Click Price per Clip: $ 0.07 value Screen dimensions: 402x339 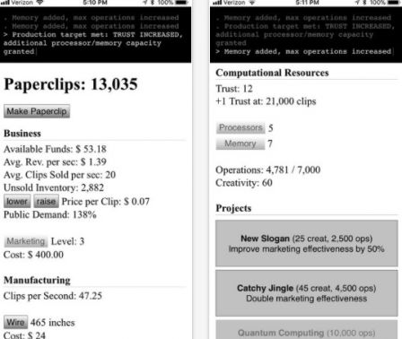point(105,202)
